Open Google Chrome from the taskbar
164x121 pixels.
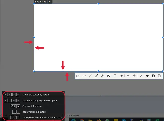coord(82,120)
